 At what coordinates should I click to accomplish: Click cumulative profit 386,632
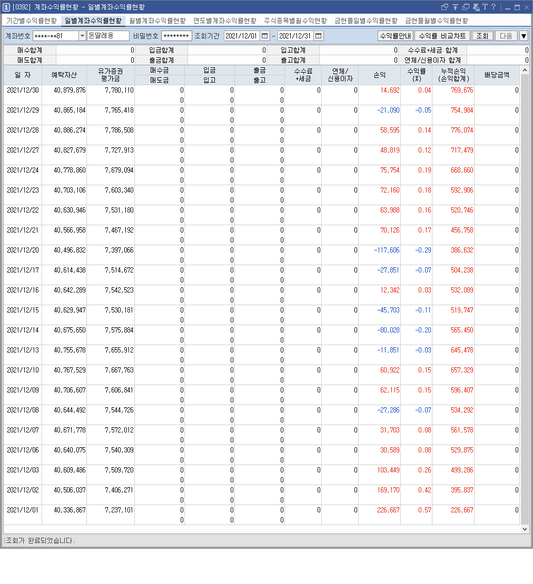click(462, 250)
